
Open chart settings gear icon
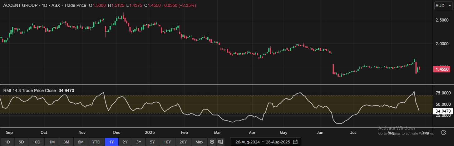click(x=212, y=142)
